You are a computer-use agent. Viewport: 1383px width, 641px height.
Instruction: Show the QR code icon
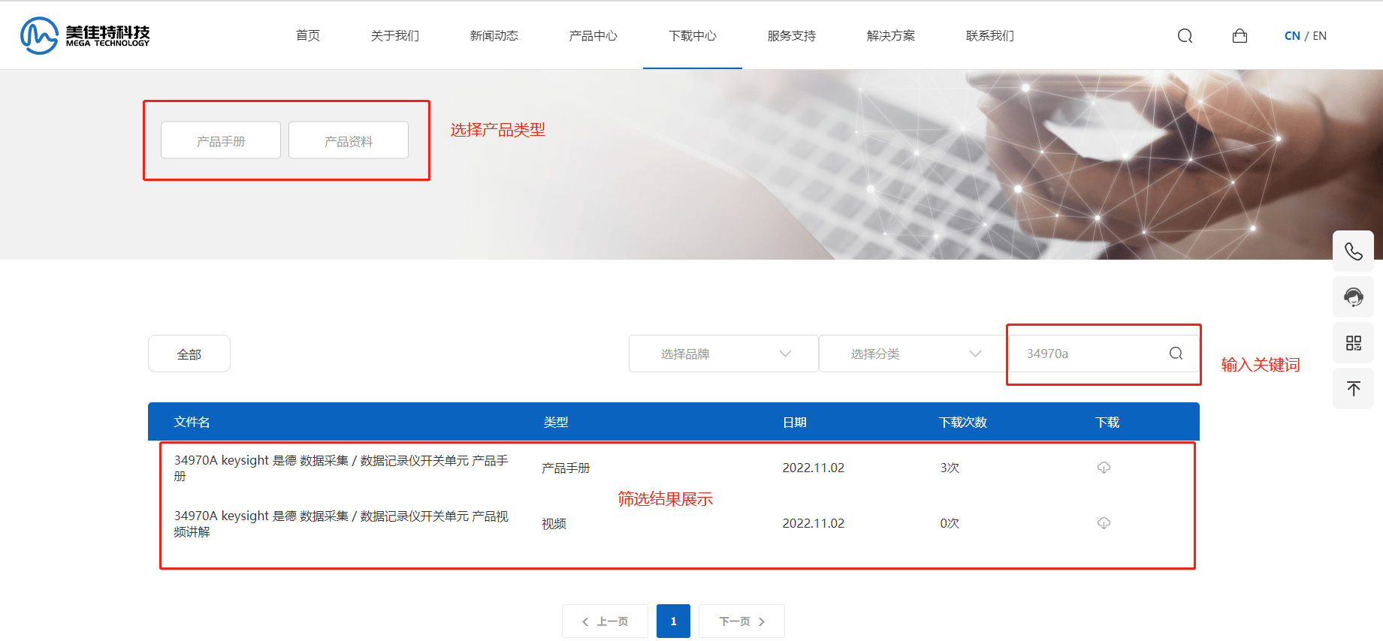1353,343
